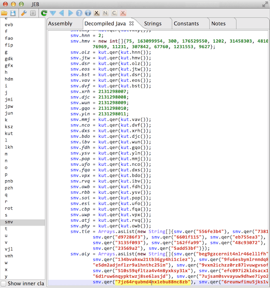The image size is (270, 288).
Task: Click the green refresh arrow icon
Action: pyautogui.click(x=44, y=13)
